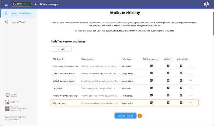214x126 pixels.
Task: Click 'Select working hours to be displayed' description
Action: pyautogui.click(x=99, y=103)
